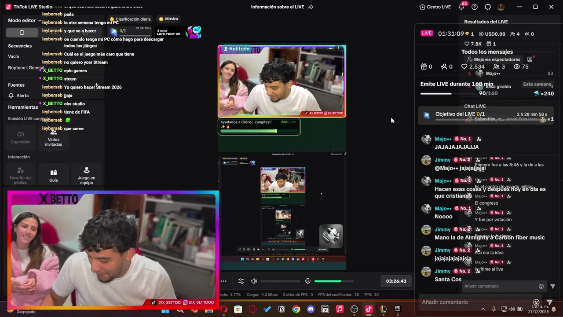
Task: Open TikTok LIVE Fest 25 banner
Action: coord(178,32)
